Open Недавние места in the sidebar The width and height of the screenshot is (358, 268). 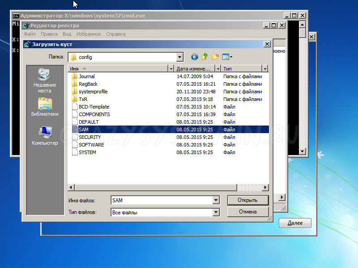tap(44, 80)
